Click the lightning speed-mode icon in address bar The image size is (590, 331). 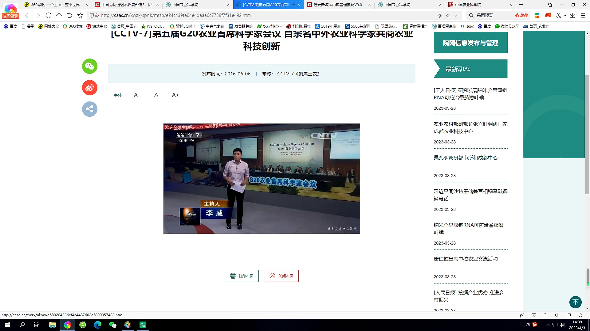tap(440, 15)
